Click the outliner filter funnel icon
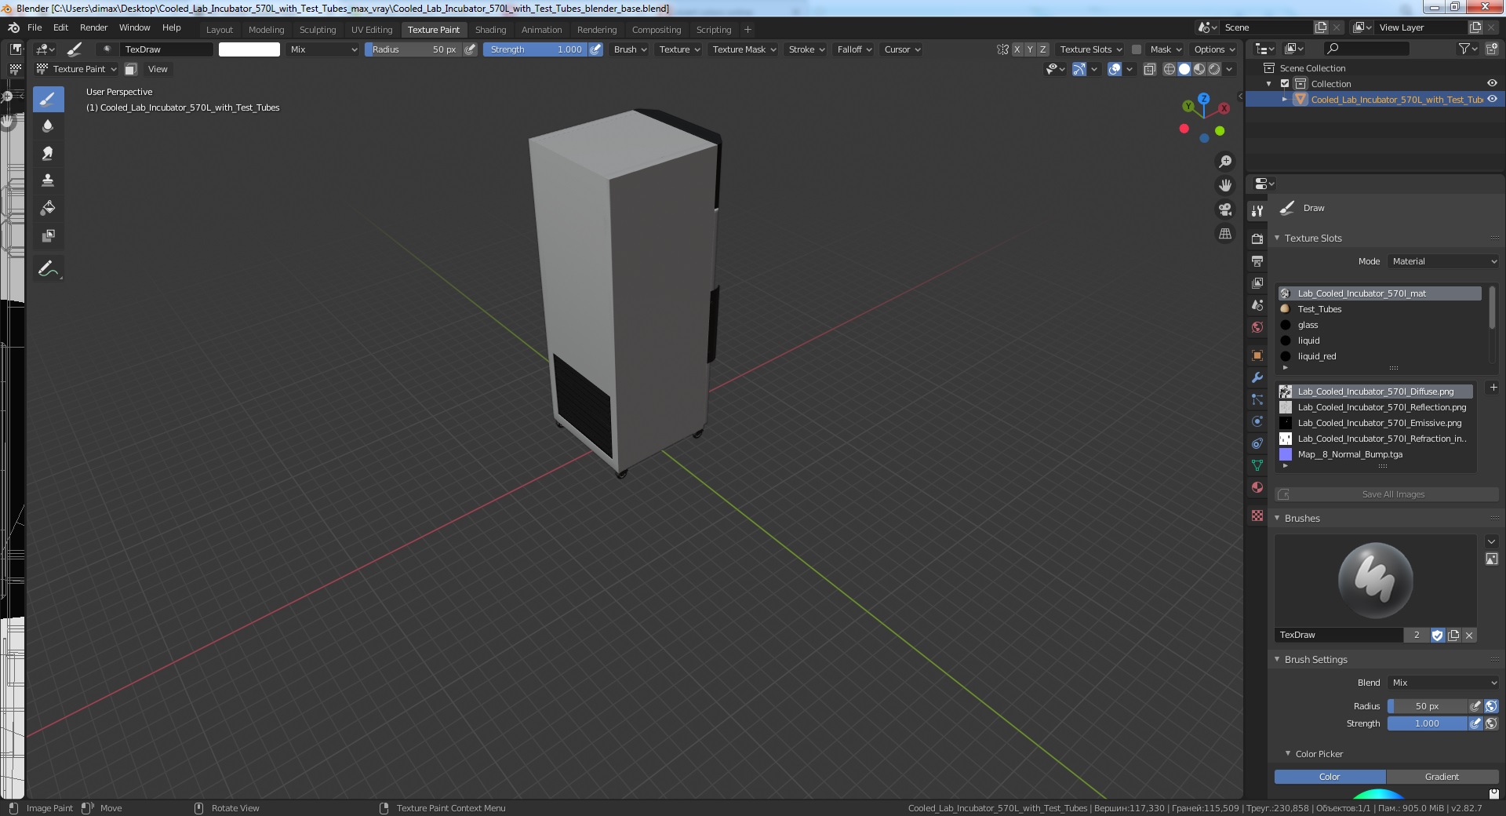The image size is (1506, 816). point(1467,49)
